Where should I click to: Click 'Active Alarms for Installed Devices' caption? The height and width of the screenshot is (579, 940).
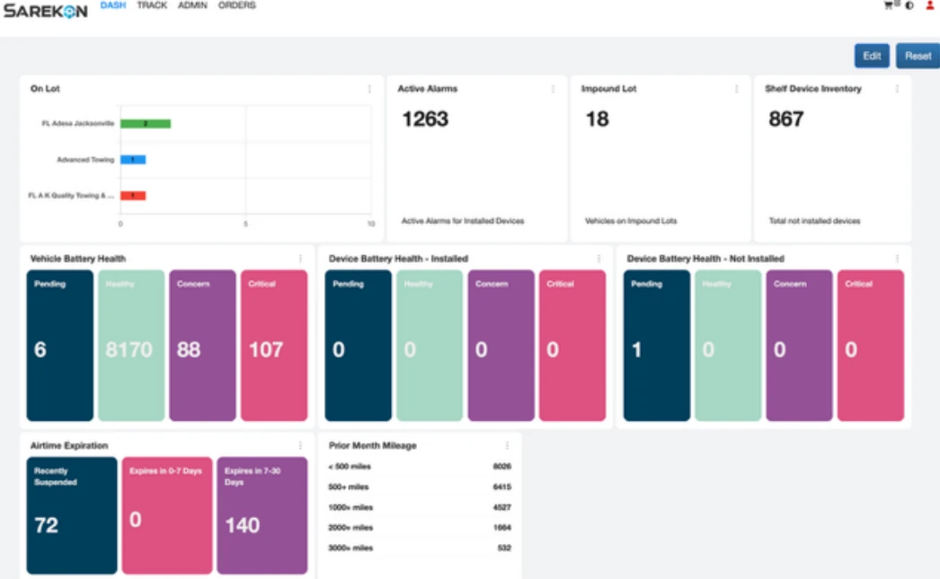click(x=463, y=221)
